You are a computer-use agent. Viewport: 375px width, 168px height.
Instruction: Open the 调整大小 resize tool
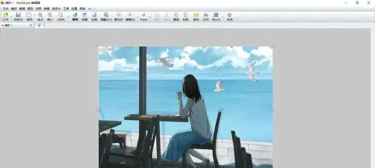coord(106,17)
